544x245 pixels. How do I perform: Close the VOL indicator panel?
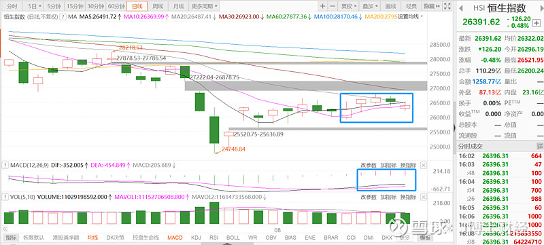(x=423, y=197)
